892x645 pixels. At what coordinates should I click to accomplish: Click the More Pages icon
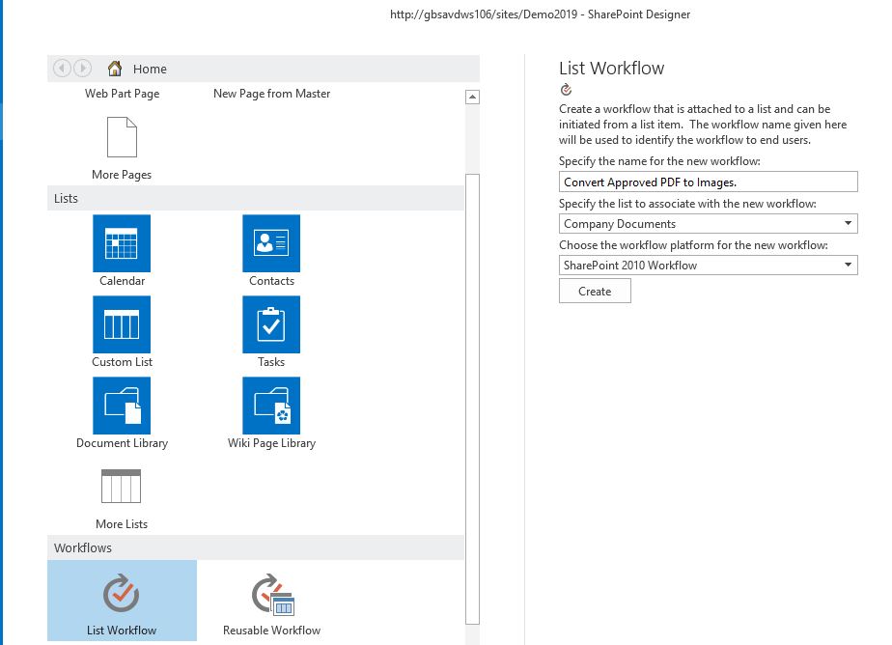[x=121, y=138]
